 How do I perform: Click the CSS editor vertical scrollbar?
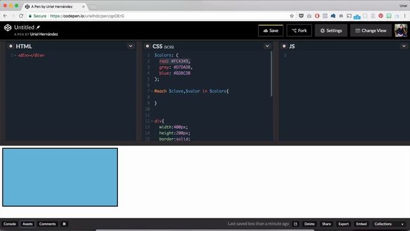[x=272, y=74]
